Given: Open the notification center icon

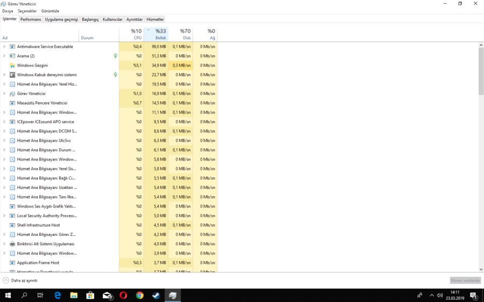Looking at the screenshot, I should pos(473,296).
